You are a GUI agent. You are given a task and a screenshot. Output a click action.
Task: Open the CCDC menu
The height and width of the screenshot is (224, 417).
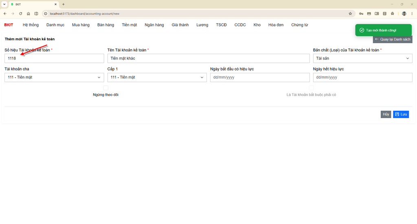tap(240, 25)
